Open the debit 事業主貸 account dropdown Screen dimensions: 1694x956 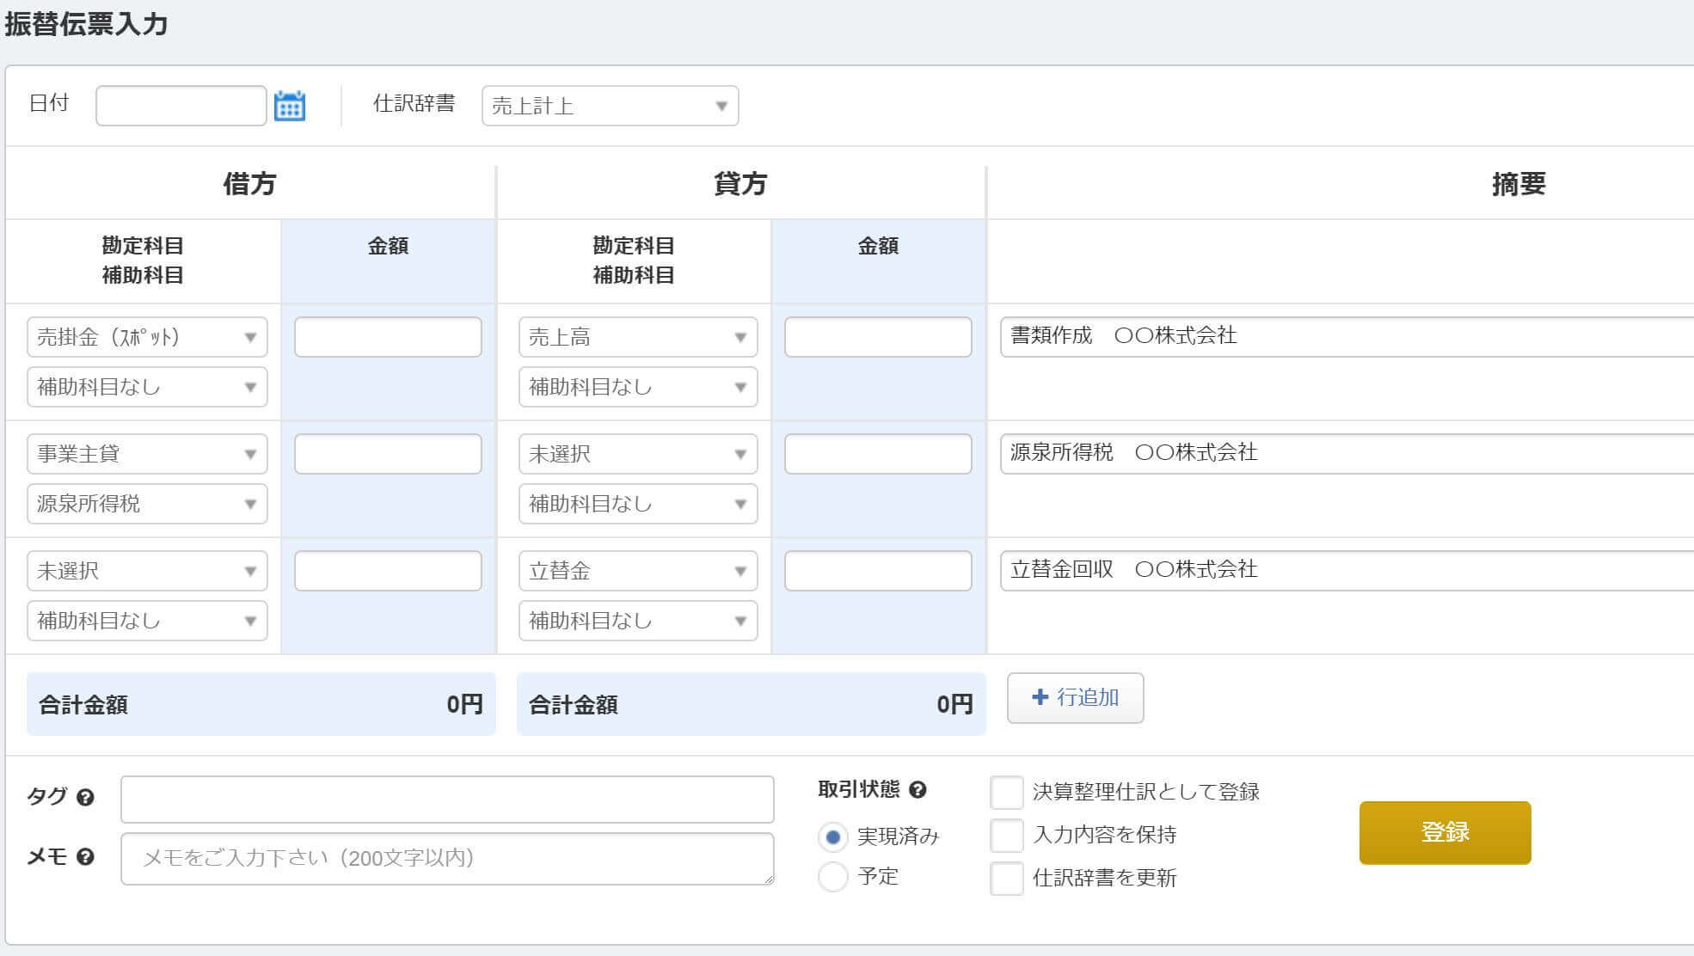(x=147, y=454)
